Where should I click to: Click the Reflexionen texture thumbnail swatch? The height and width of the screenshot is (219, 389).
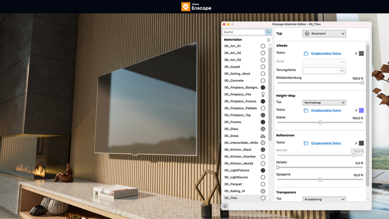pos(361,143)
